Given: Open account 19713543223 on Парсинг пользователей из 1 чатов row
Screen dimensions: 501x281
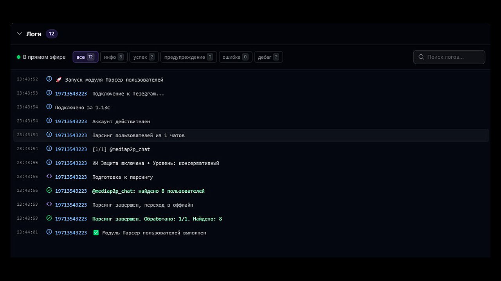Looking at the screenshot, I should pyautogui.click(x=71, y=135).
